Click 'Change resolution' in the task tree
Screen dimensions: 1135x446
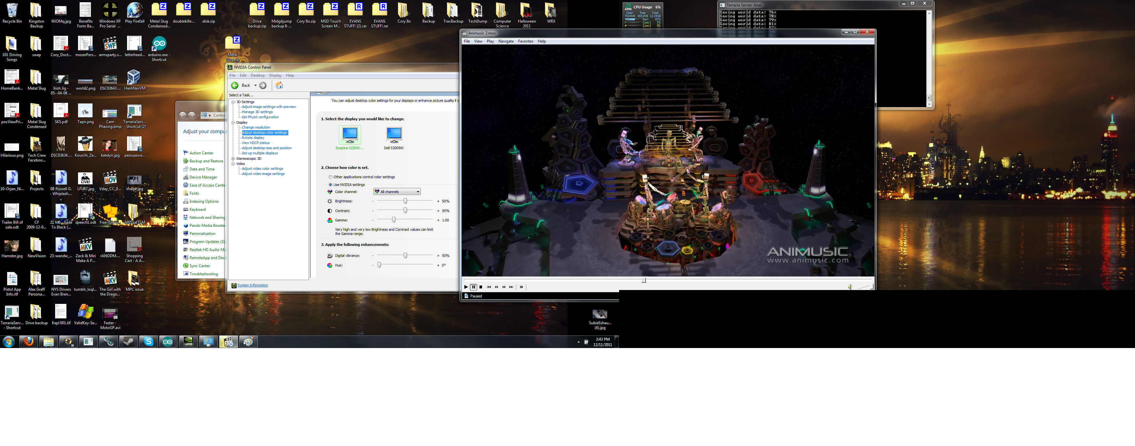(256, 127)
